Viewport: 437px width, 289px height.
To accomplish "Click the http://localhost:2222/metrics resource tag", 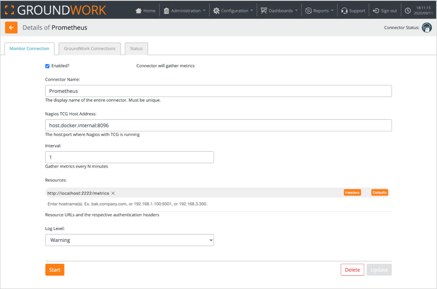I will coord(78,193).
